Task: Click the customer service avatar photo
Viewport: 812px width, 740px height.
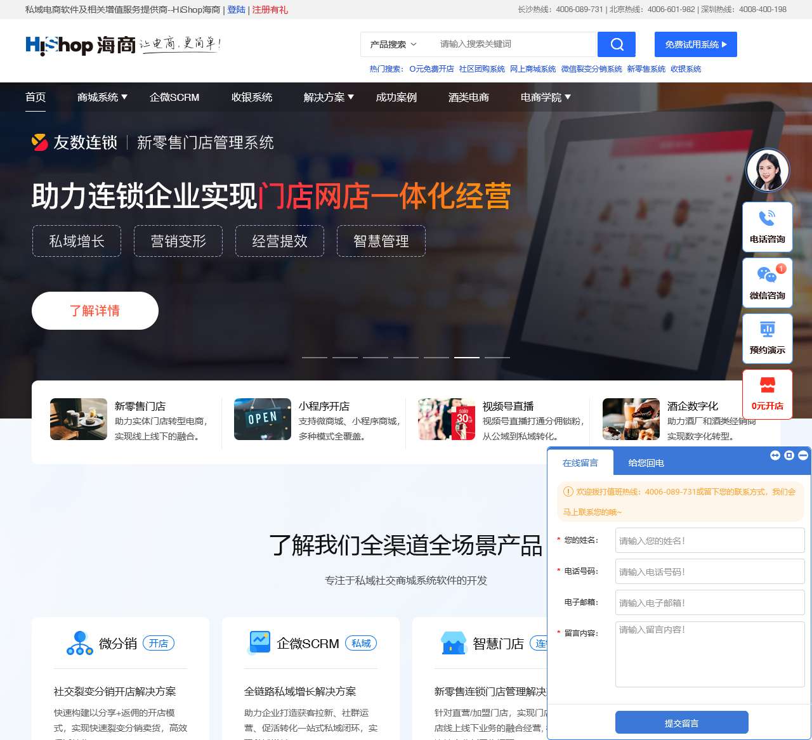Action: 768,171
